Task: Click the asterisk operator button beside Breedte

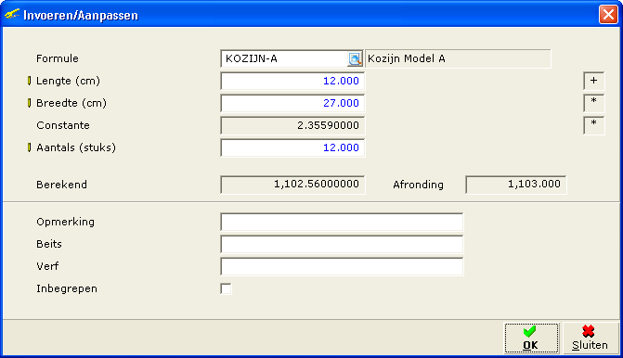Action: pos(593,103)
